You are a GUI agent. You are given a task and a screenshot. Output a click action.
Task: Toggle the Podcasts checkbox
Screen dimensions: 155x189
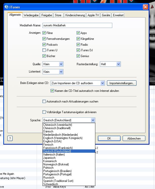(x=44, y=44)
